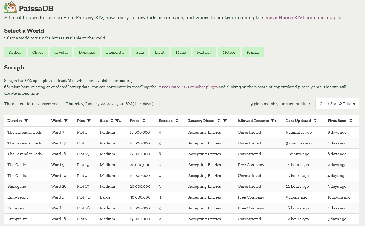
Task: Select the Materia data center
Action: [204, 52]
